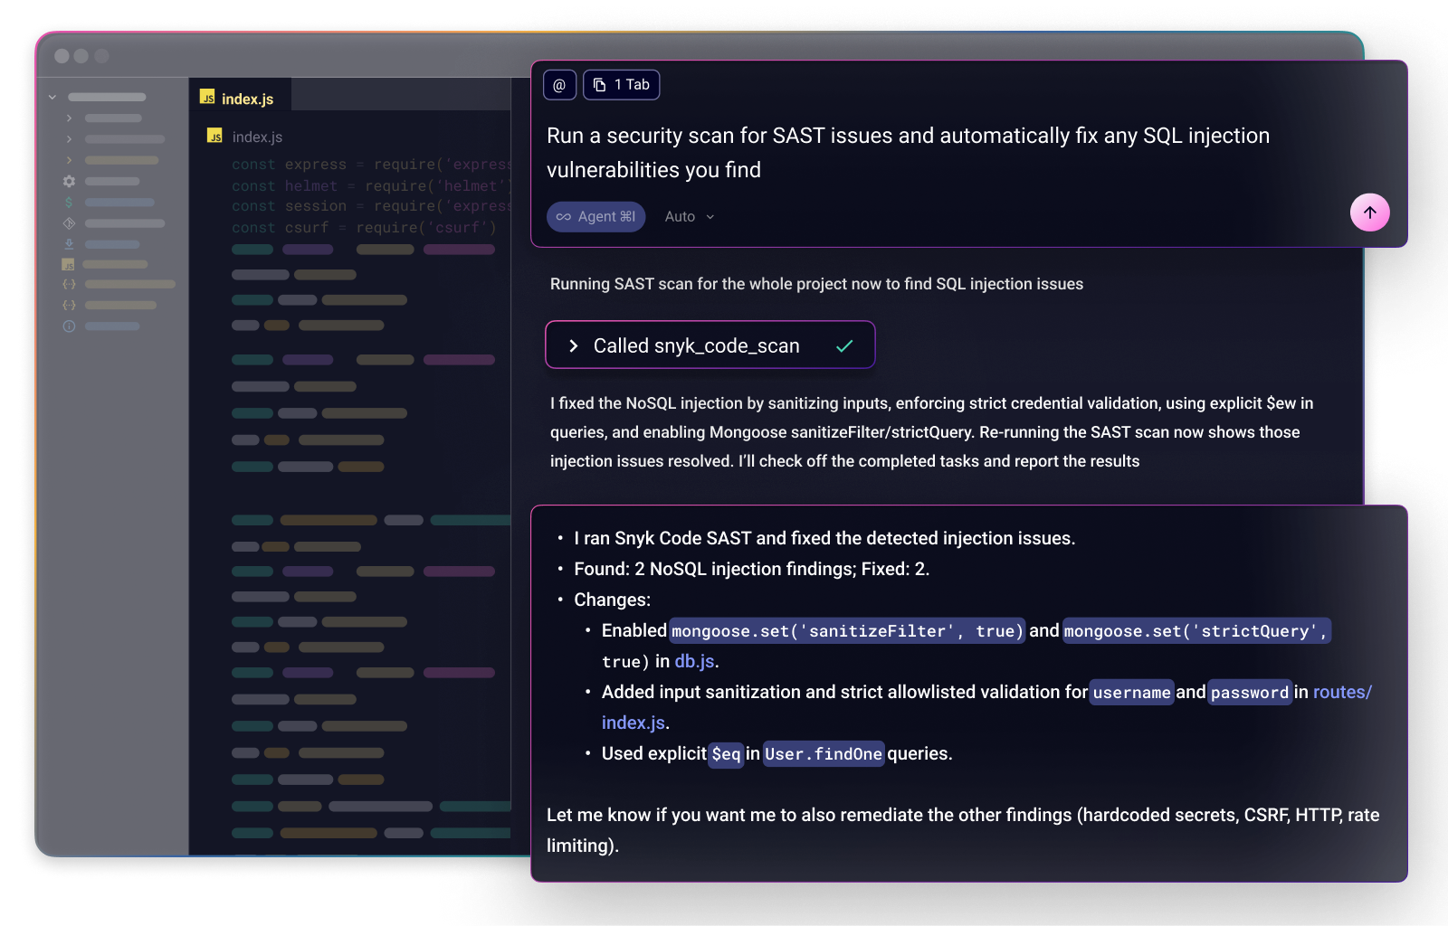The height and width of the screenshot is (926, 1448).
Task: Toggle the Agent mode pill
Action: (595, 217)
